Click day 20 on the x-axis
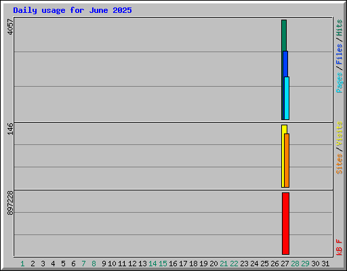 click(x=213, y=264)
